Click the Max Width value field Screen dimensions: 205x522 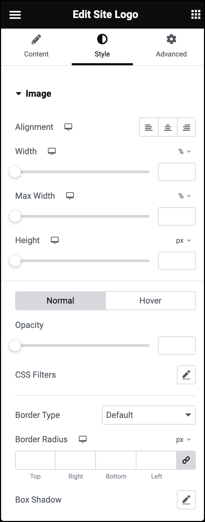(x=177, y=216)
